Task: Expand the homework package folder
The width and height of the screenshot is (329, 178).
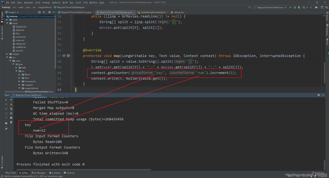Action: click(x=19, y=81)
